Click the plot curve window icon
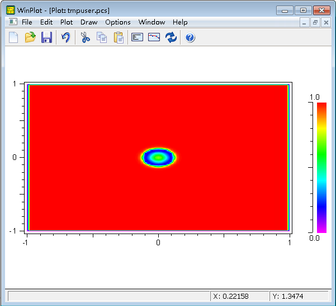Image resolution: width=336 pixels, height=306 pixels. [x=154, y=37]
